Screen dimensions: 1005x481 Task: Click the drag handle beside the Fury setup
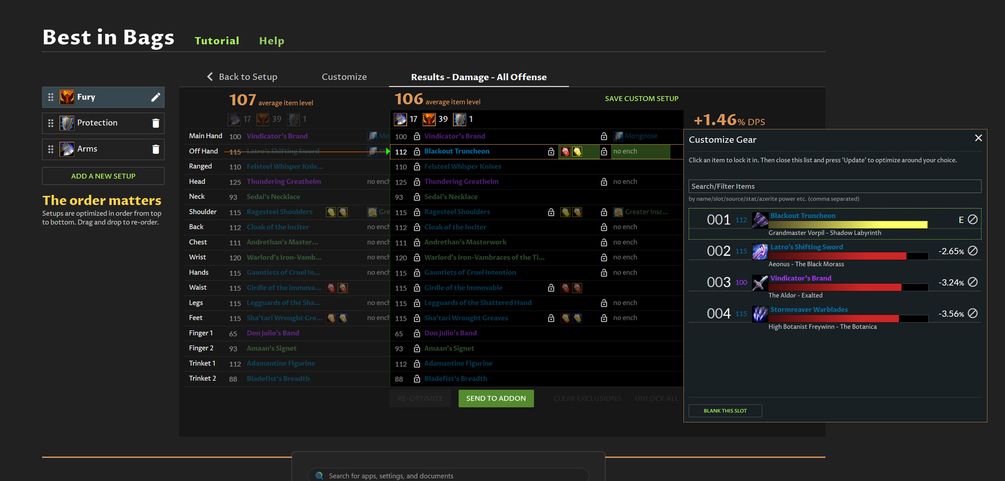(51, 97)
